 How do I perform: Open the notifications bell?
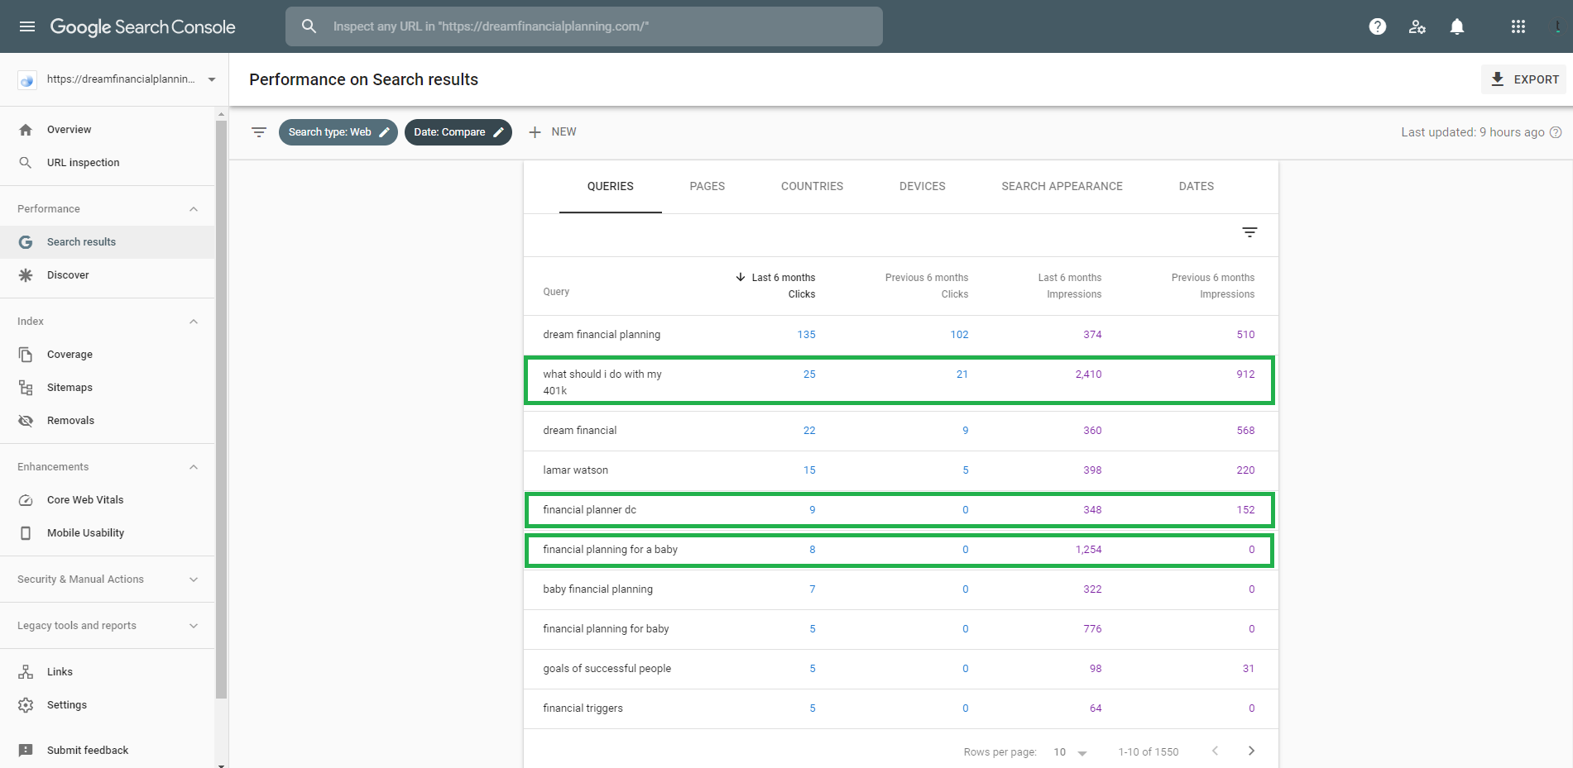click(1456, 26)
